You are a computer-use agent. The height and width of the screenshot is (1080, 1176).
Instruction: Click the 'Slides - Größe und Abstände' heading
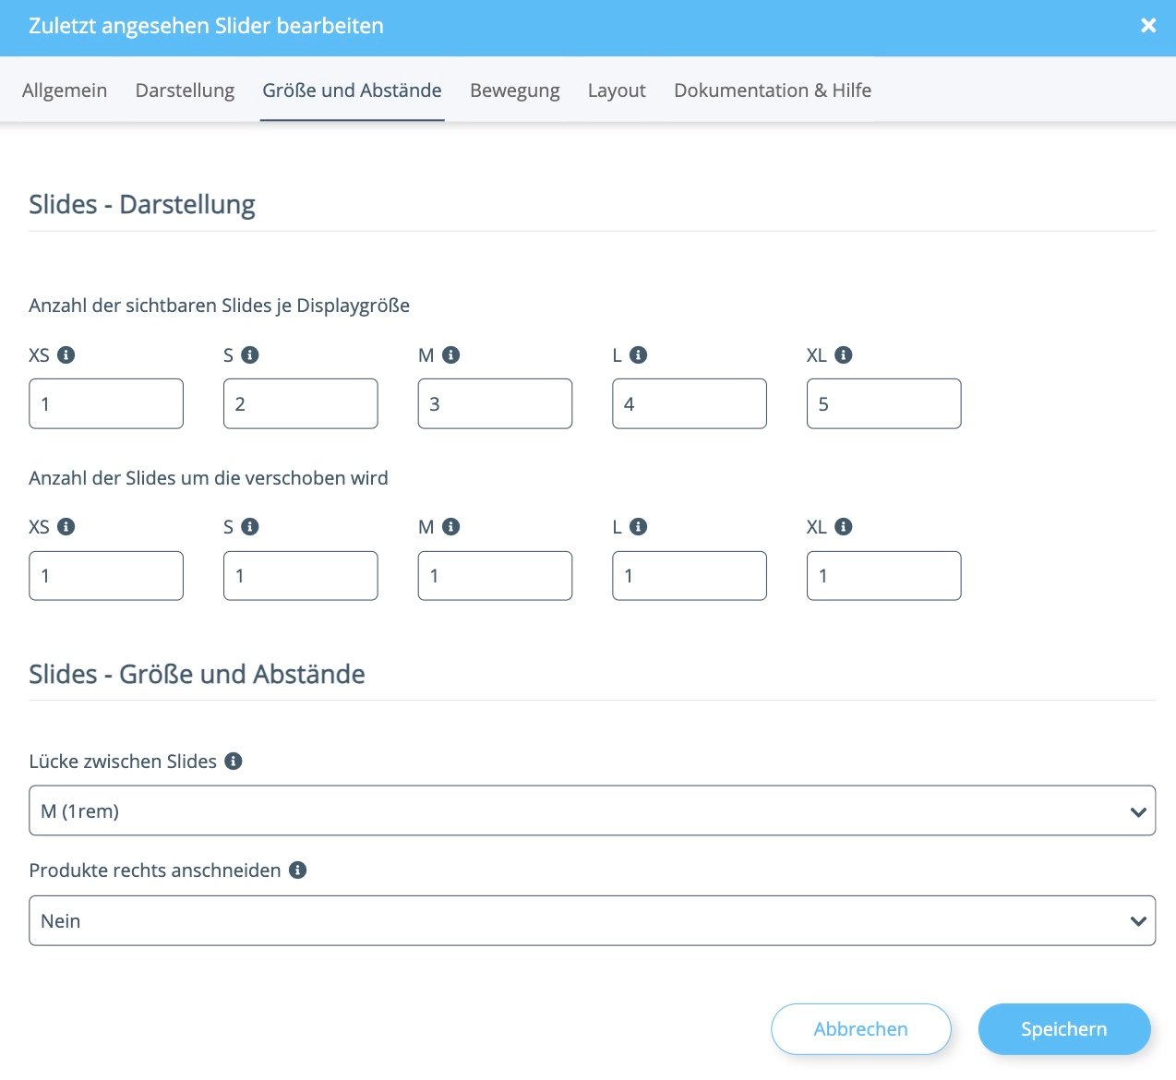tap(197, 674)
